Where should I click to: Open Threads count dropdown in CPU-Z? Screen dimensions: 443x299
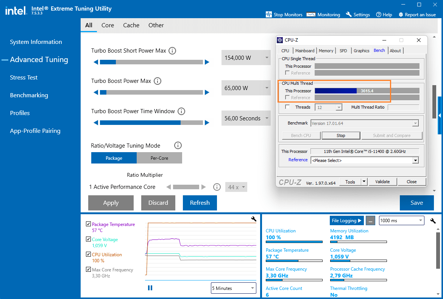(329, 107)
